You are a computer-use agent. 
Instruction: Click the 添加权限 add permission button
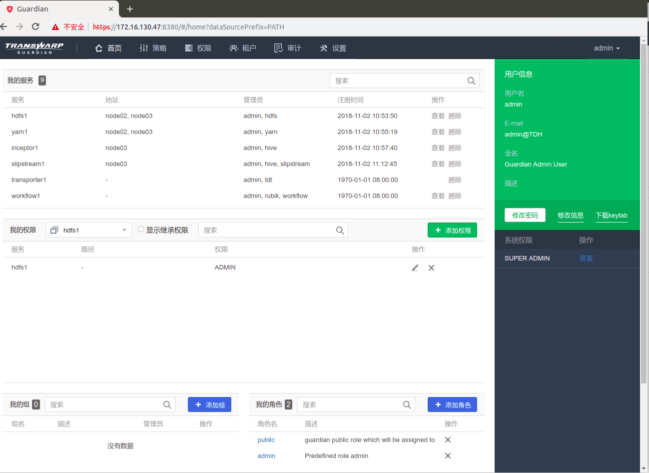pyautogui.click(x=452, y=230)
